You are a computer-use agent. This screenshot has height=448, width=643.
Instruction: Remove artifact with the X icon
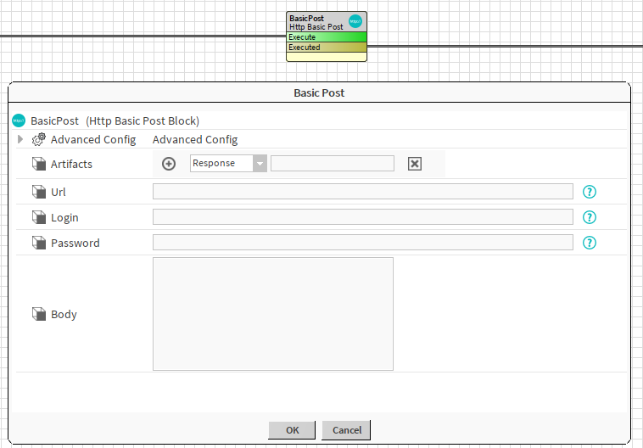tap(415, 164)
